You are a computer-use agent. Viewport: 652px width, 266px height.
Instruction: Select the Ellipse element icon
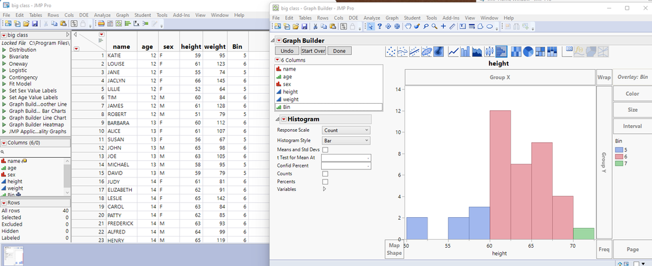pyautogui.click(x=427, y=52)
